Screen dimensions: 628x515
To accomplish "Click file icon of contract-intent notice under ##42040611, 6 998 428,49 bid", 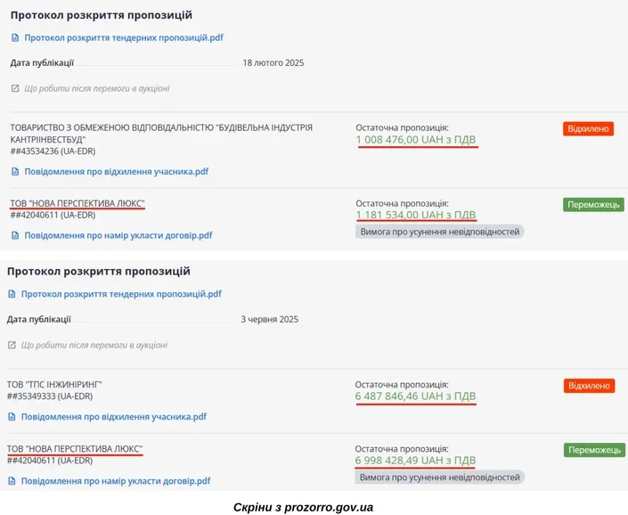I will tap(12, 480).
